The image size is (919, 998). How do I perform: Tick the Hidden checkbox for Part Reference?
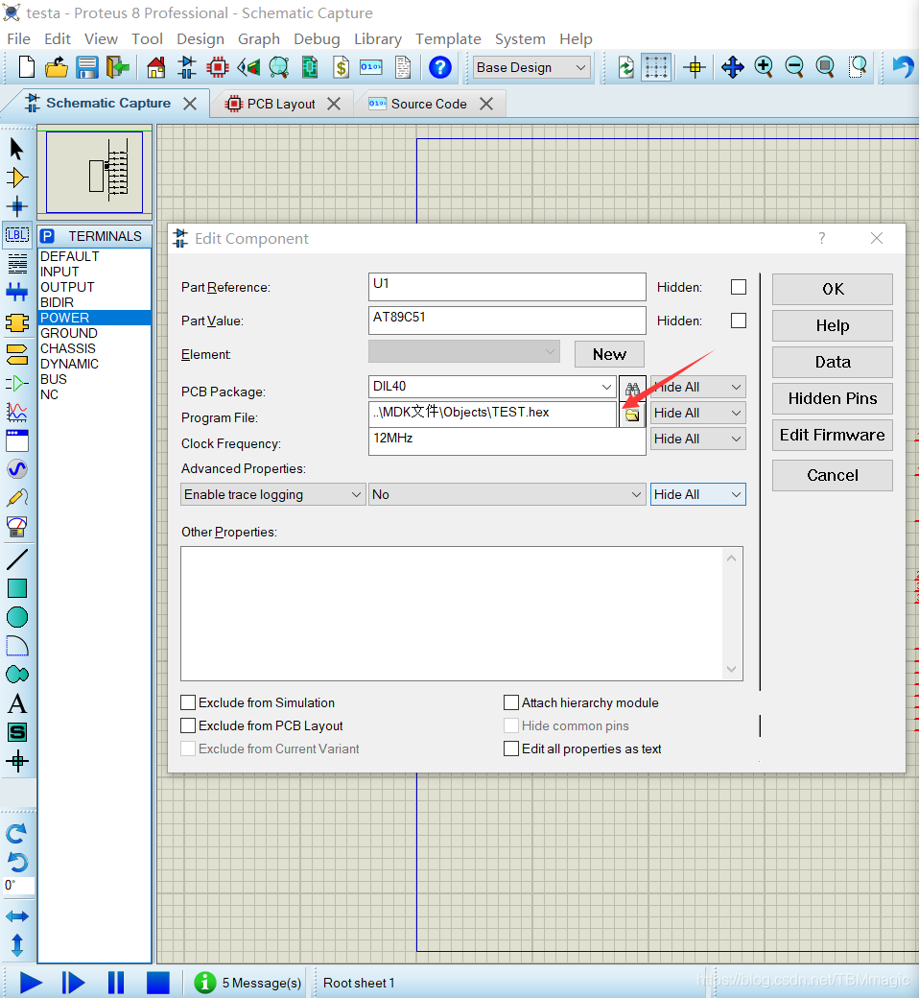pyautogui.click(x=739, y=287)
